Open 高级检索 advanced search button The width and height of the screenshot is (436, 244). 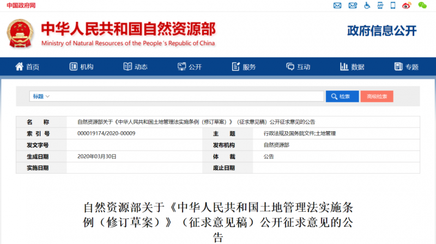377,96
